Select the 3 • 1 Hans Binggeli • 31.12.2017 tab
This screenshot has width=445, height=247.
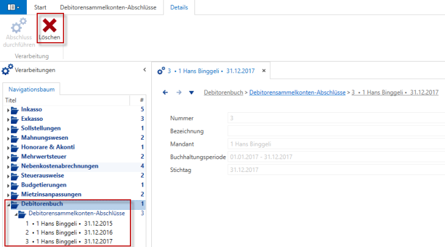coord(211,71)
